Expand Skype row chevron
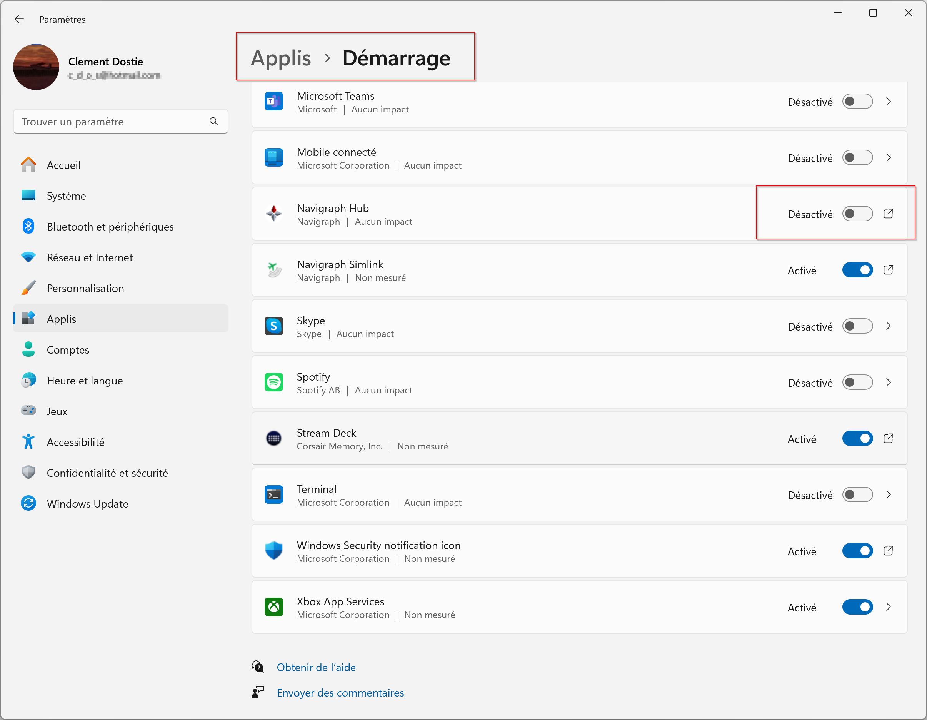This screenshot has width=927, height=720. pos(889,326)
